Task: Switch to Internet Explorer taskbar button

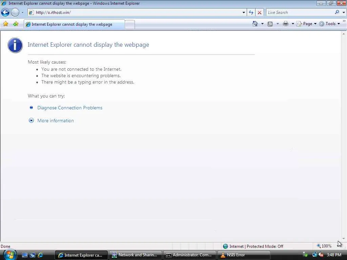Action: tap(81, 255)
